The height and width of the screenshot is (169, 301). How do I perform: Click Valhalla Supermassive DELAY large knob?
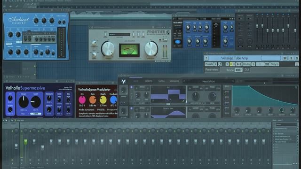point(24,102)
